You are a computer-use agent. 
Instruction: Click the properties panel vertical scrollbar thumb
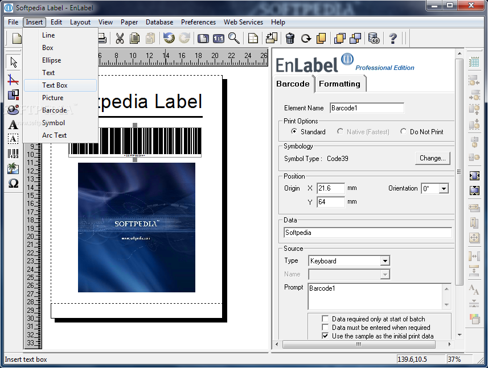(x=459, y=172)
